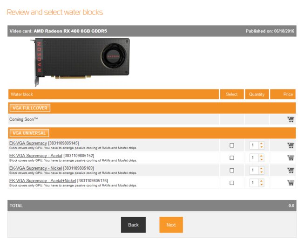Click the product code [3831109805169]
The width and height of the screenshot is (298, 240).
click(78, 168)
